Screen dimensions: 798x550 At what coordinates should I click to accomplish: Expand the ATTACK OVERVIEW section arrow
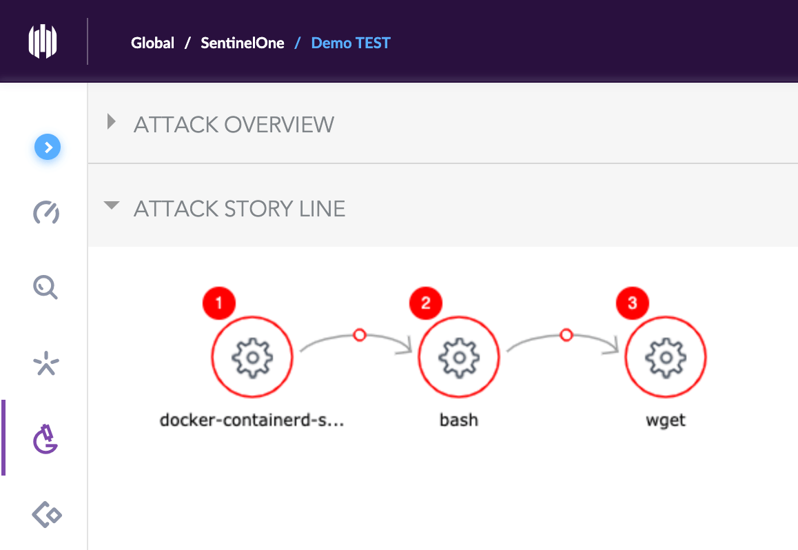112,123
